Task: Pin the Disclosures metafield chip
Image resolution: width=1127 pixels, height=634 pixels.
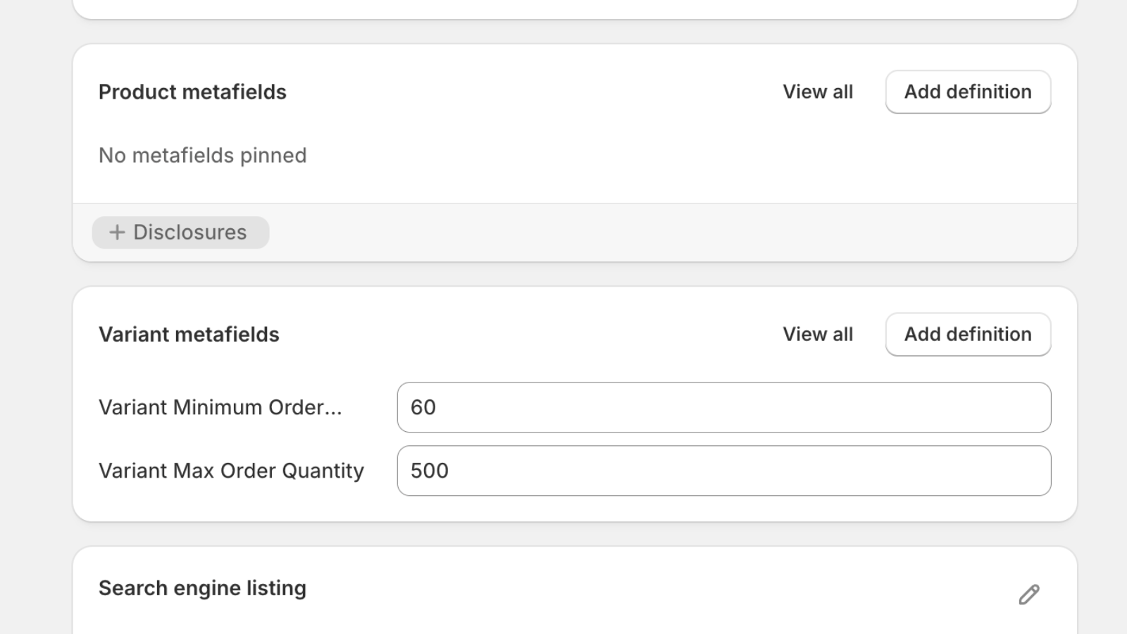Action: [x=180, y=232]
